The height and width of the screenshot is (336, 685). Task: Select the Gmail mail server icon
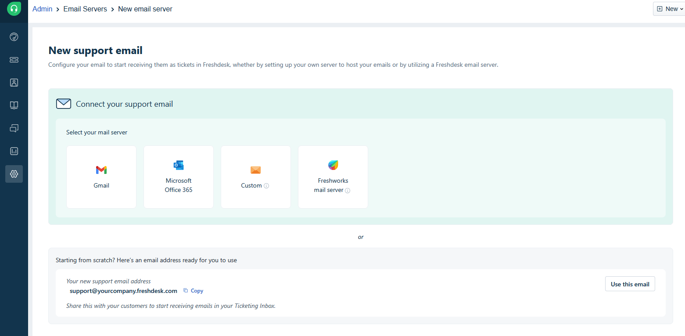[101, 170]
